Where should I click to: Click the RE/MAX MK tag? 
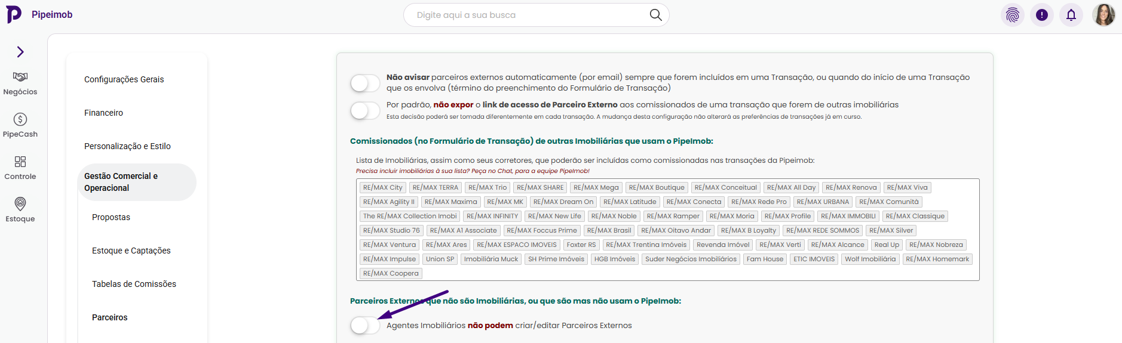pyautogui.click(x=505, y=202)
